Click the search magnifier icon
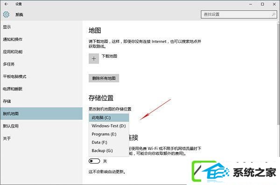 (x=273, y=14)
